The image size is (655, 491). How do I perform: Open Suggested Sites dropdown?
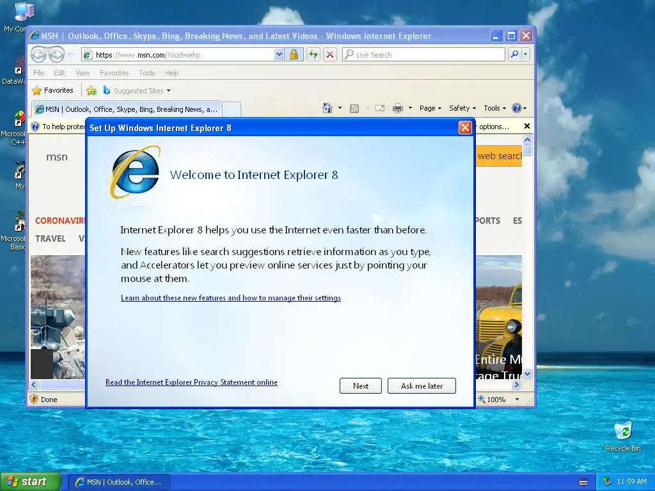137,90
